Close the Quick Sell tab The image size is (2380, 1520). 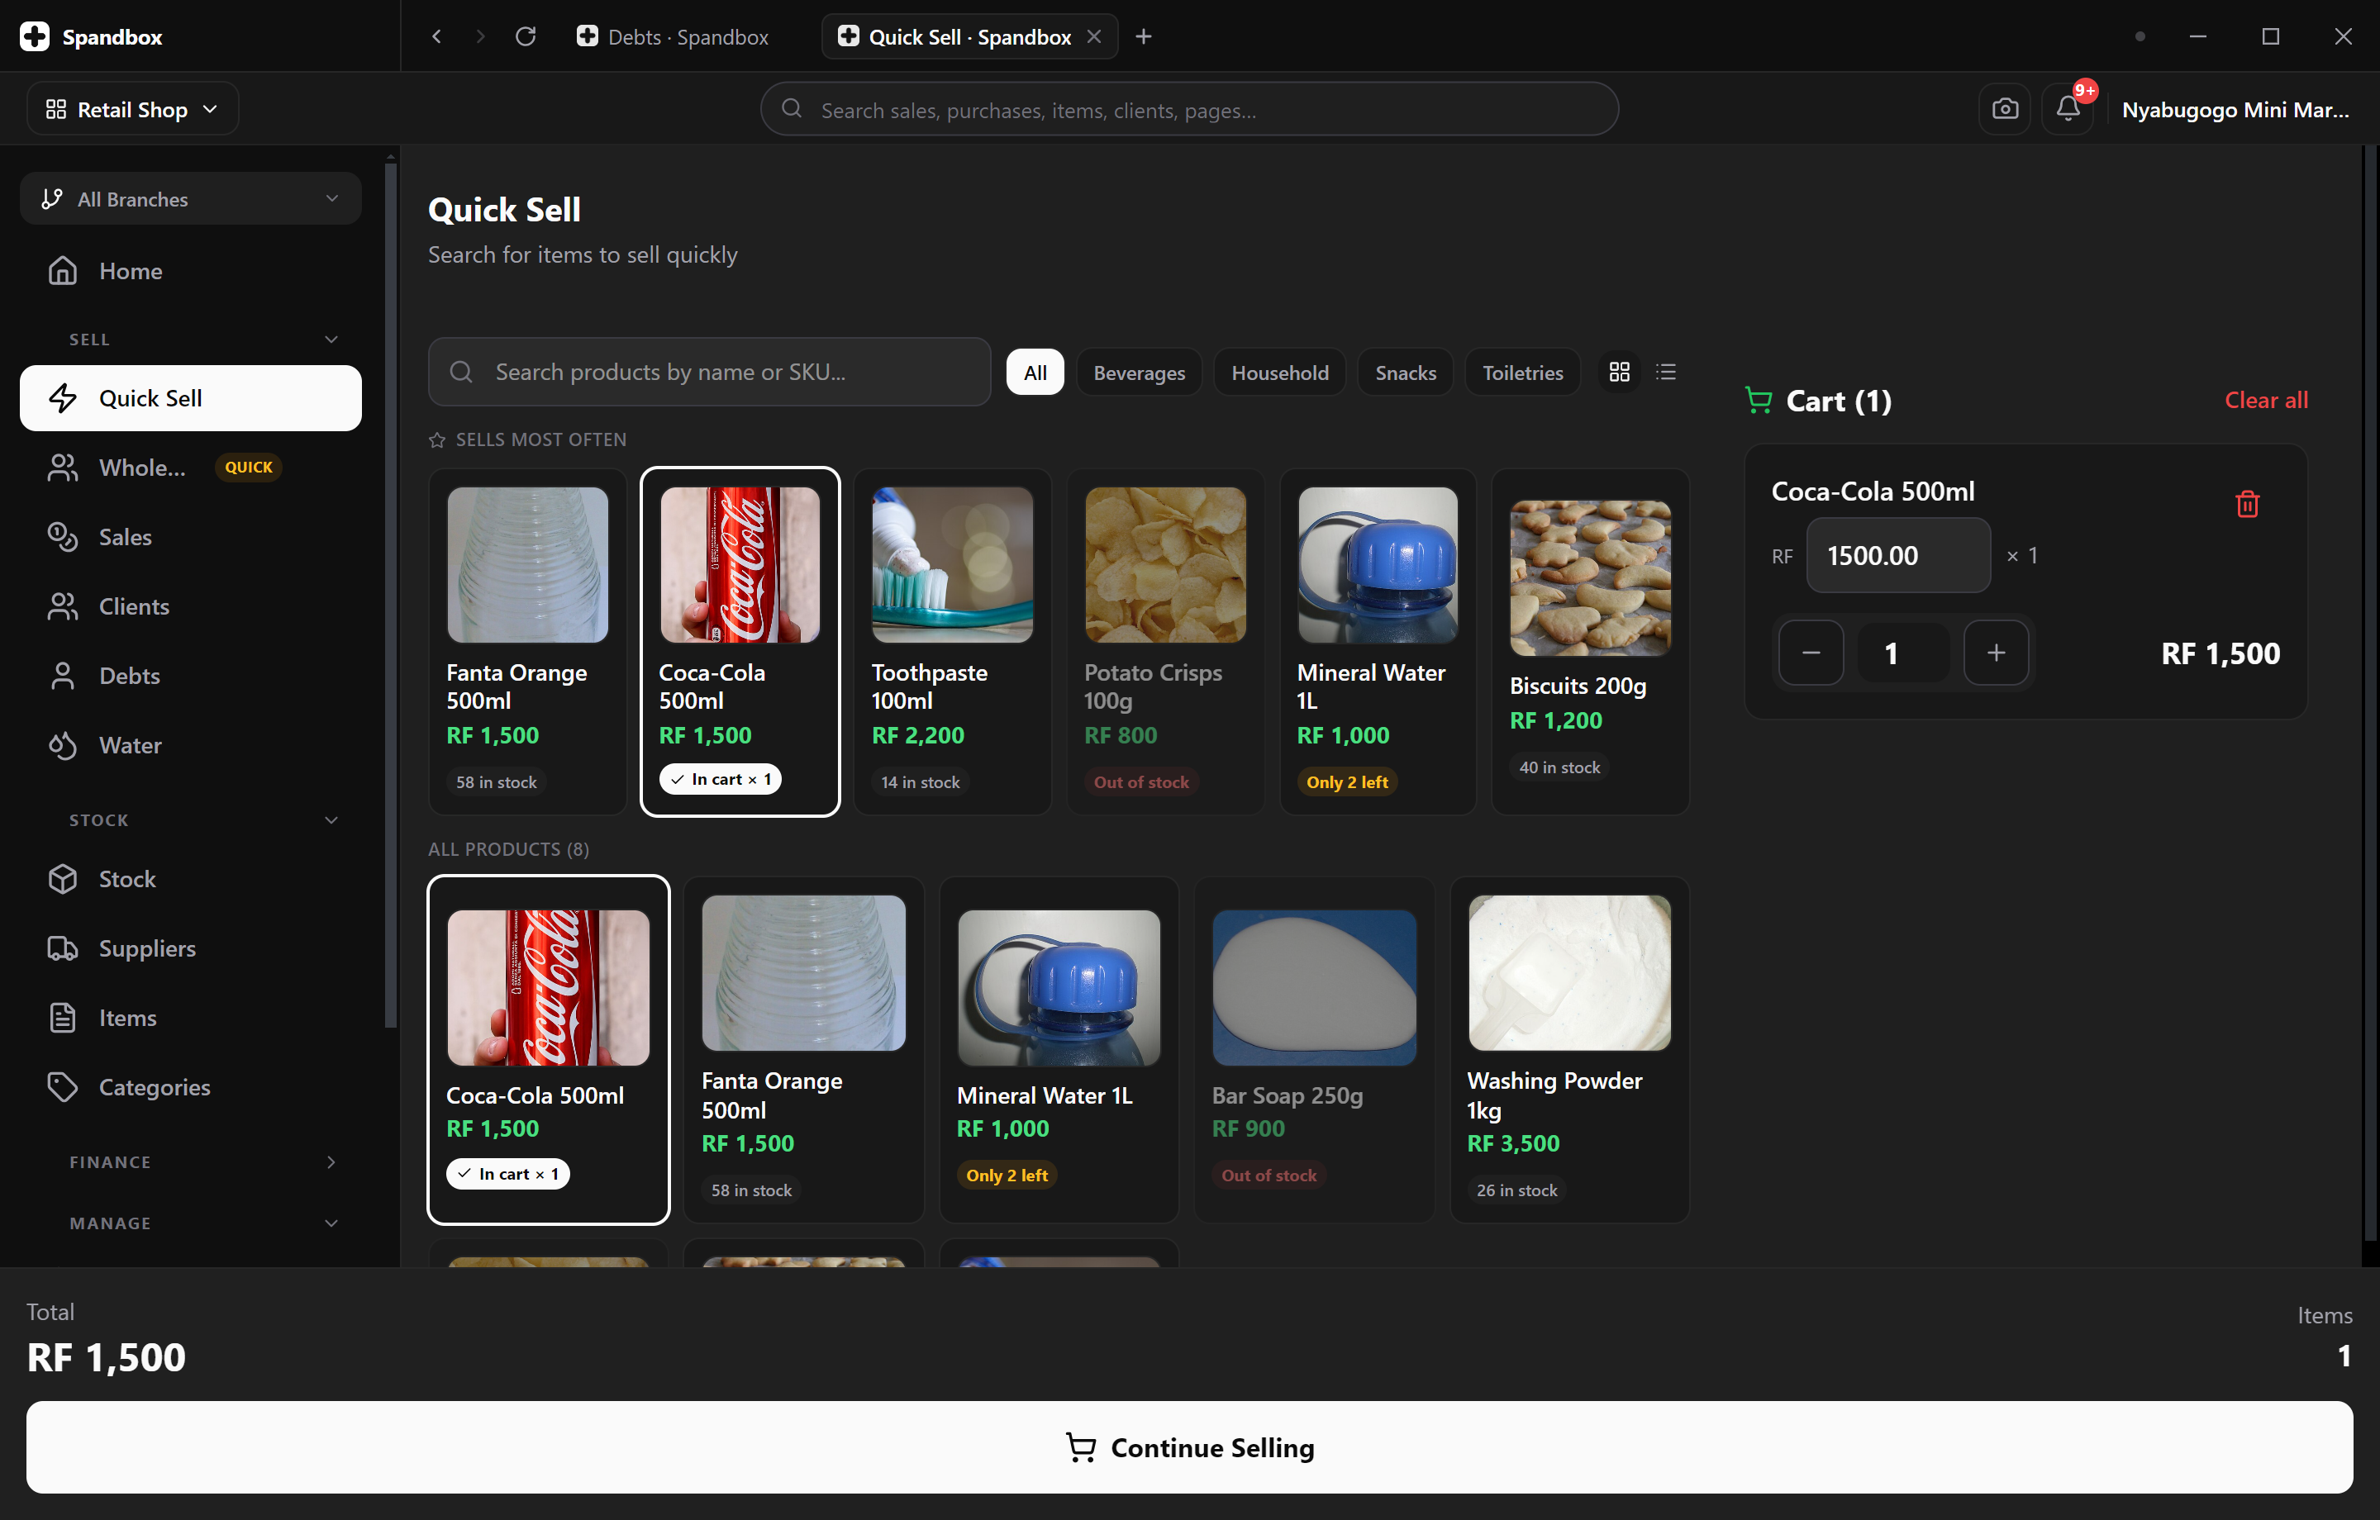(x=1094, y=36)
